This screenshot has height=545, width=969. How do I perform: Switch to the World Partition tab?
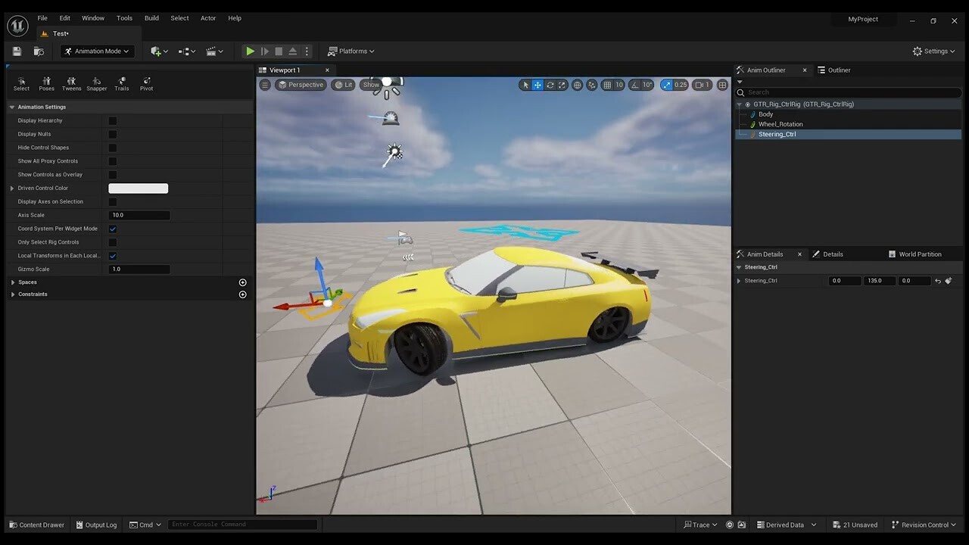tap(916, 254)
